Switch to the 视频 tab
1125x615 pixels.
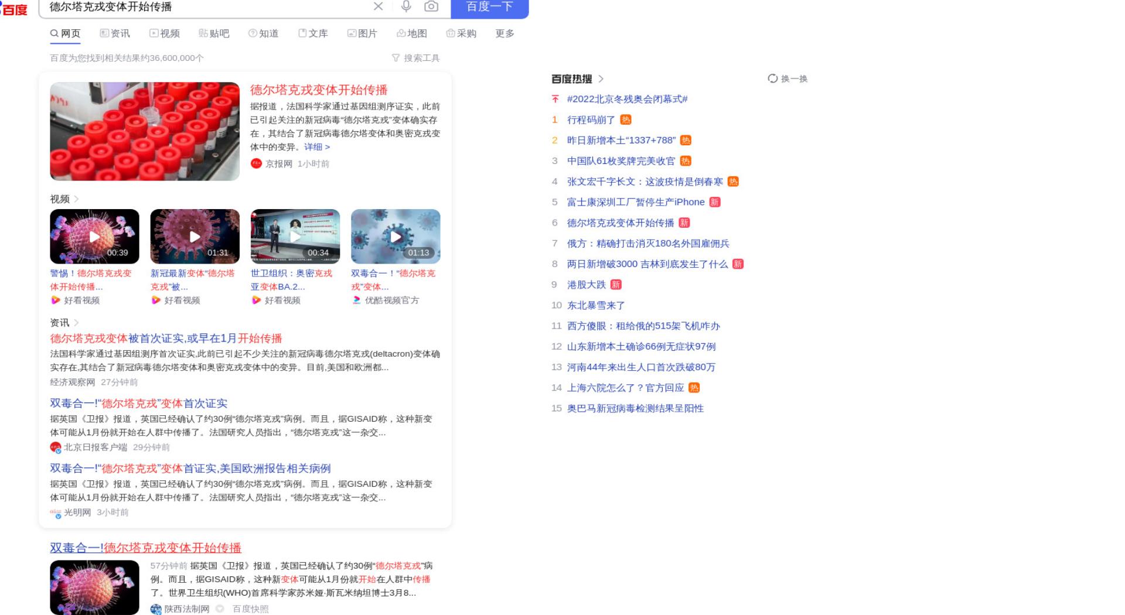[165, 33]
